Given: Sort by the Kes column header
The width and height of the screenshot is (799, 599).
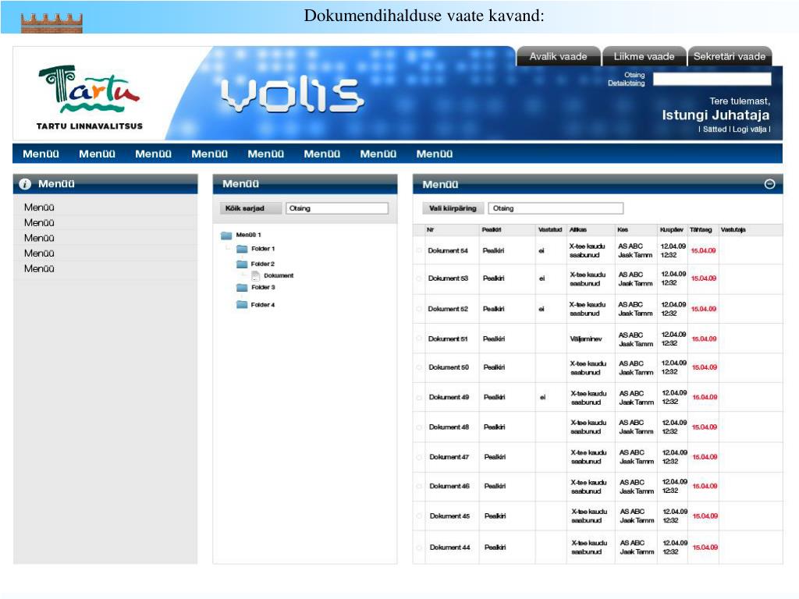Looking at the screenshot, I should tap(623, 230).
